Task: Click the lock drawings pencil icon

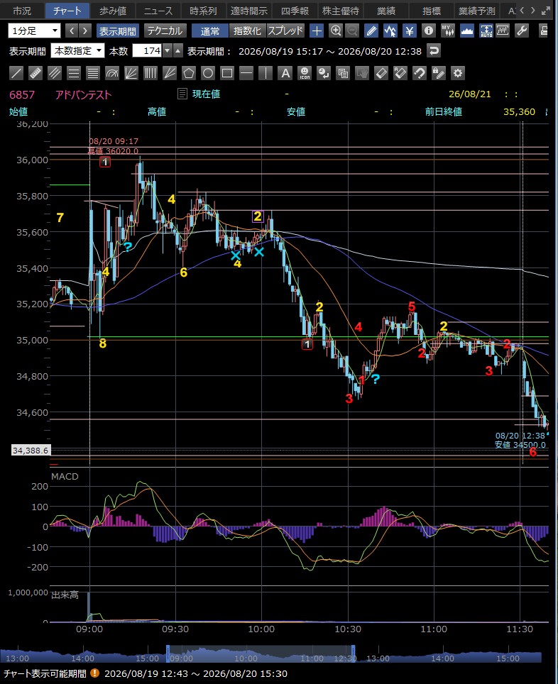Action: click(438, 73)
